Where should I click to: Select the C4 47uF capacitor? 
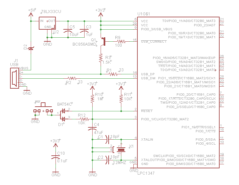pyautogui.click(x=92, y=129)
